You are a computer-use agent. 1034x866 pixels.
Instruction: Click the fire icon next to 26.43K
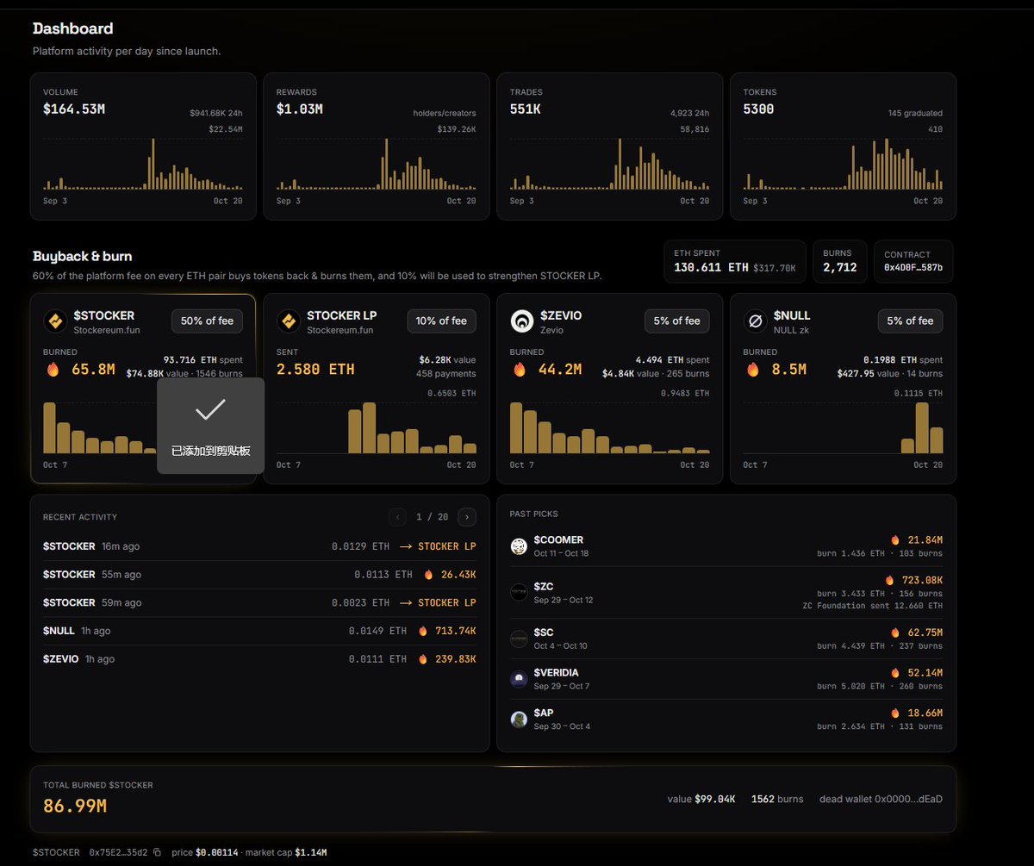pyautogui.click(x=428, y=575)
